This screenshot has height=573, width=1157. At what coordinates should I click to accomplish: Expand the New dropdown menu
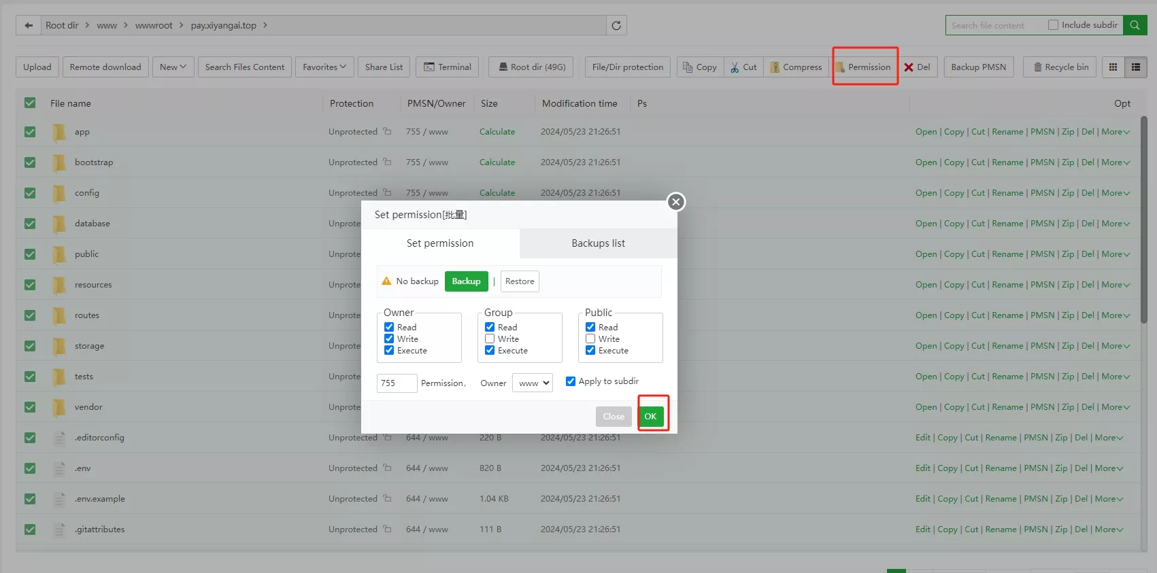pos(173,67)
